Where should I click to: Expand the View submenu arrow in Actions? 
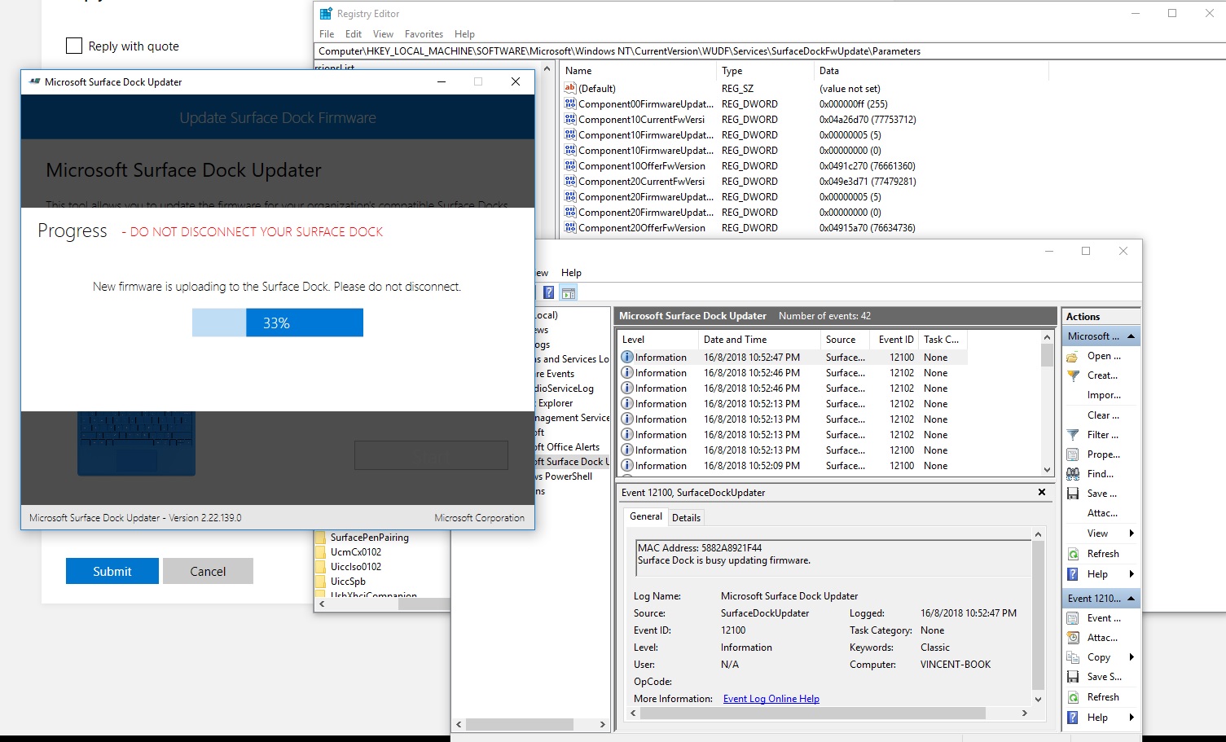click(1132, 533)
